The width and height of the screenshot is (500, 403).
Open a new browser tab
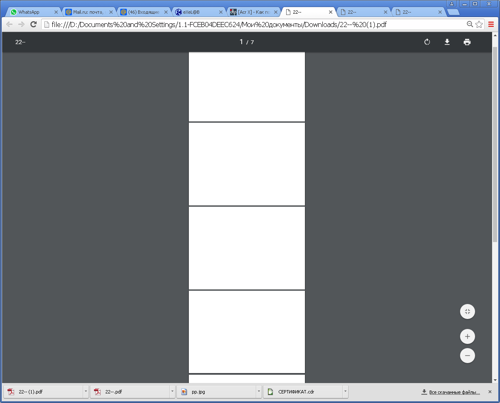[x=453, y=12]
